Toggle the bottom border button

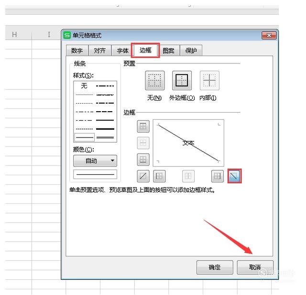tap(143, 159)
